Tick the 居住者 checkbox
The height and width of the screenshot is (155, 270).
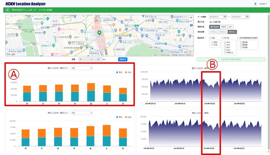241,42
